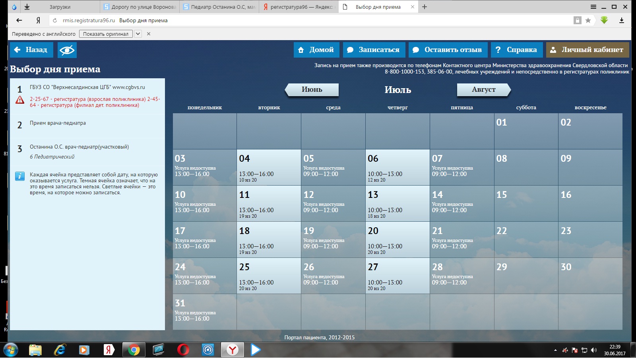
Task: Expand the translation options dropdown arrow
Action: (x=138, y=34)
